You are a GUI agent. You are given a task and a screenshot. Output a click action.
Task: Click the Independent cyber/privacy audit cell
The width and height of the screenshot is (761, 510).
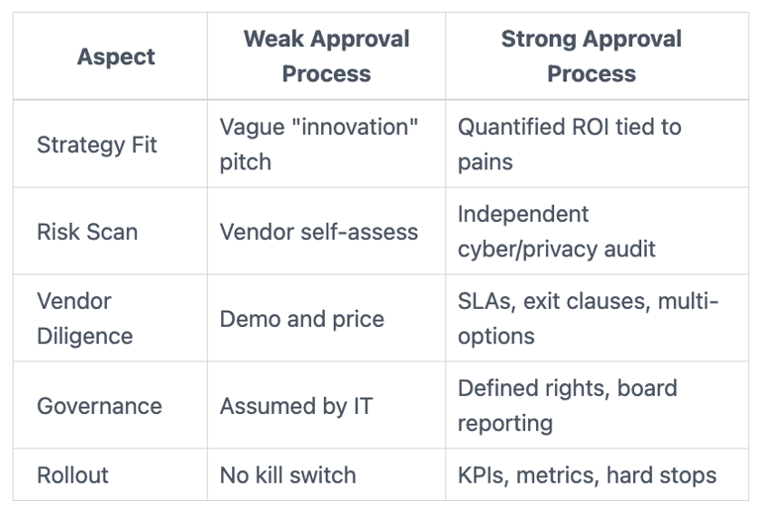tap(556, 232)
